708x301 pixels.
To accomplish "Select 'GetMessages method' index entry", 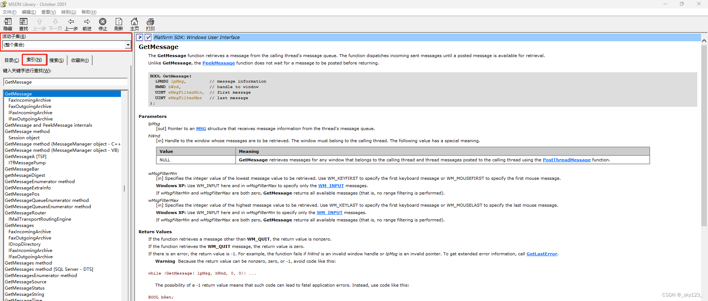I will coord(28,263).
